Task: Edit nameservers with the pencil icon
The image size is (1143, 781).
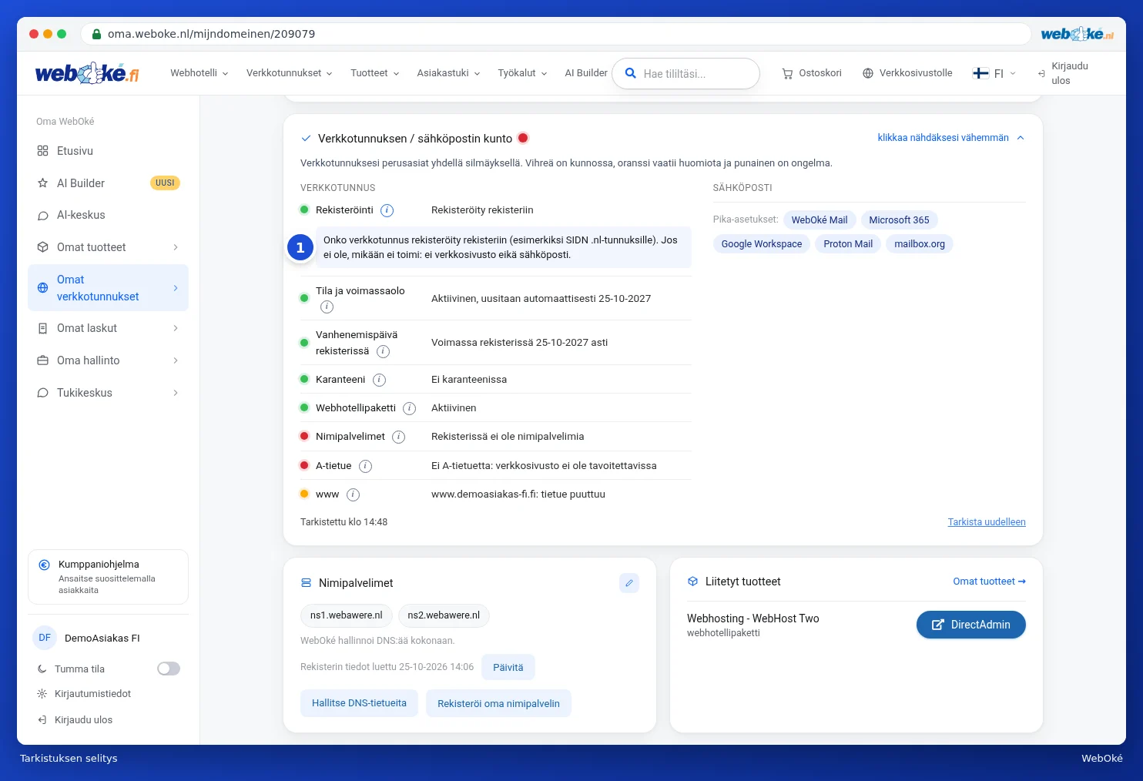Action: point(629,583)
